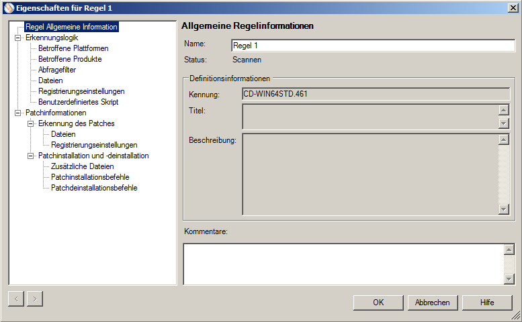Image resolution: width=522 pixels, height=322 pixels.
Task: Select Dateien under Erkennungslogik
Action: (x=50, y=80)
